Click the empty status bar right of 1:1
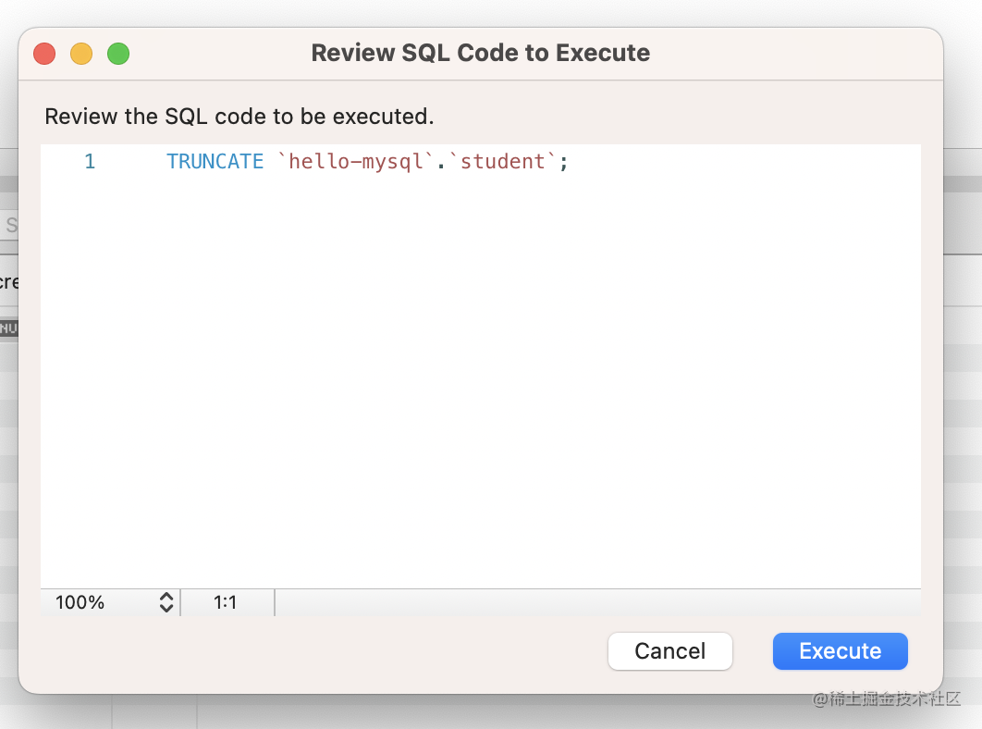 [592, 602]
